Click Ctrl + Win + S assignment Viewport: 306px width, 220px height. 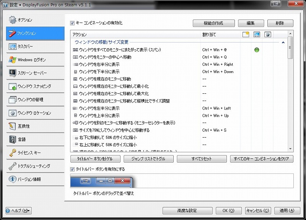coord(214,130)
